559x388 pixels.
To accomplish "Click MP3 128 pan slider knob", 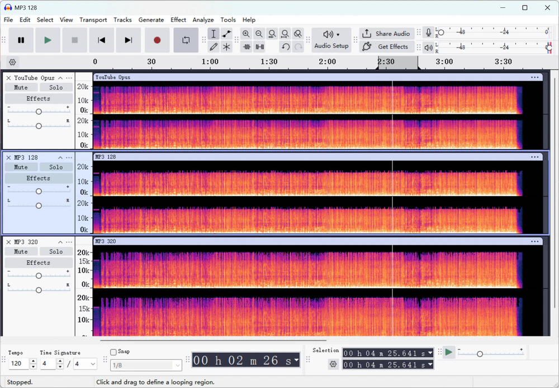I will (x=39, y=205).
